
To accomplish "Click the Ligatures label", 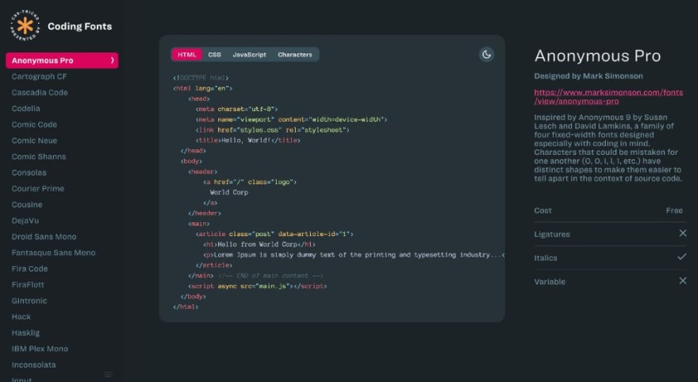I will coord(552,234).
